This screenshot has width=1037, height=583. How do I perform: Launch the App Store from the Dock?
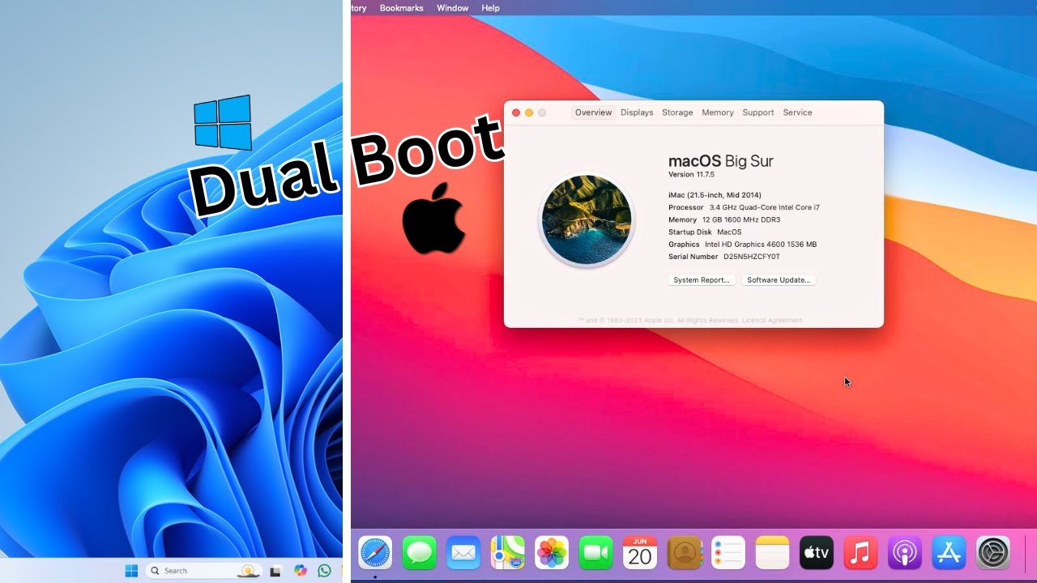(x=949, y=553)
